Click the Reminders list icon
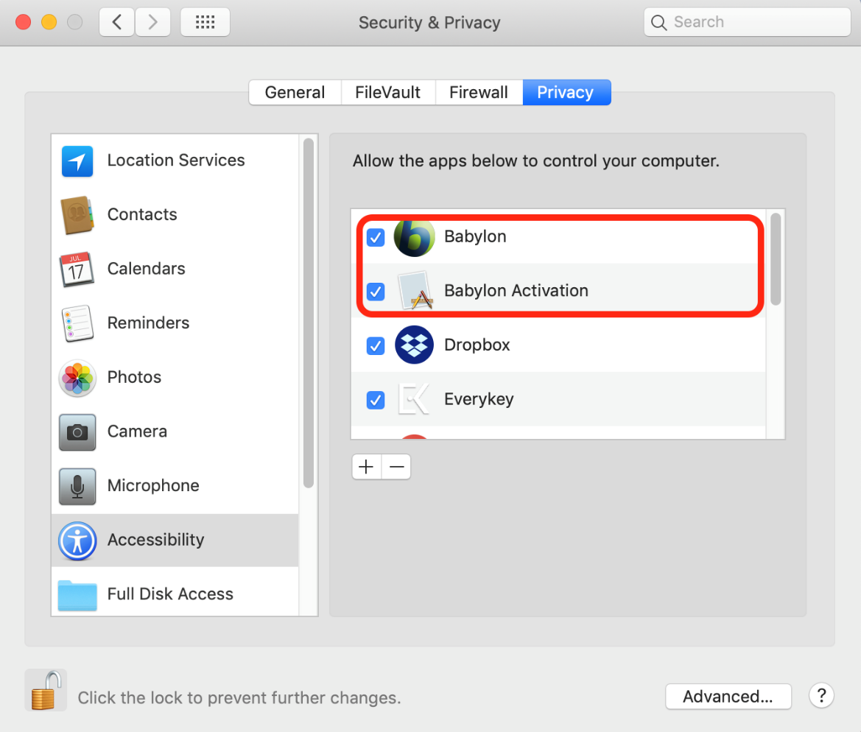Viewport: 861px width, 732px height. (77, 323)
